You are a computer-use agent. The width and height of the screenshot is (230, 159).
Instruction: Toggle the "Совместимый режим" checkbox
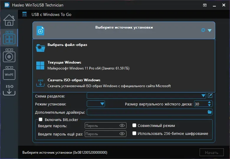[134, 125]
